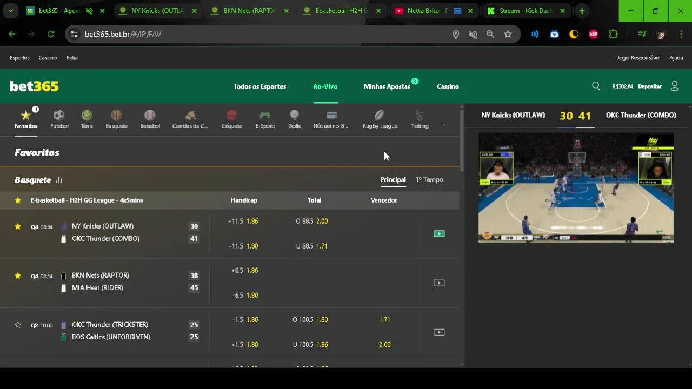Image resolution: width=692 pixels, height=389 pixels.
Task: Click the sports list vertical scrollbar
Action: pyautogui.click(x=462, y=140)
